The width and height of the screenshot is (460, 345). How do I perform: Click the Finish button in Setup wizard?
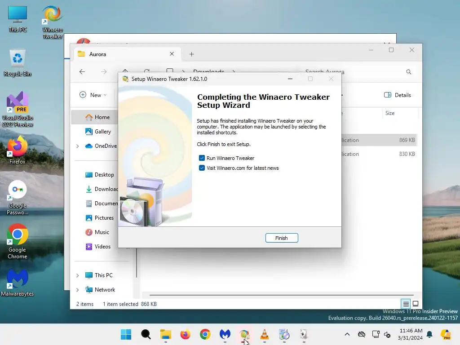click(x=282, y=238)
